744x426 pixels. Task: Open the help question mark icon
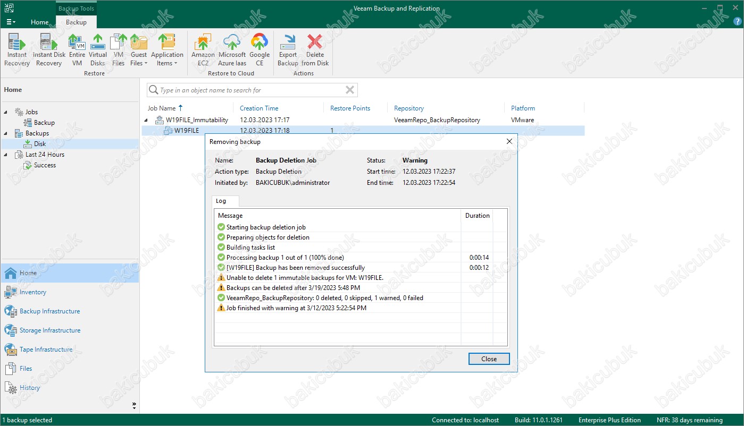click(x=738, y=22)
